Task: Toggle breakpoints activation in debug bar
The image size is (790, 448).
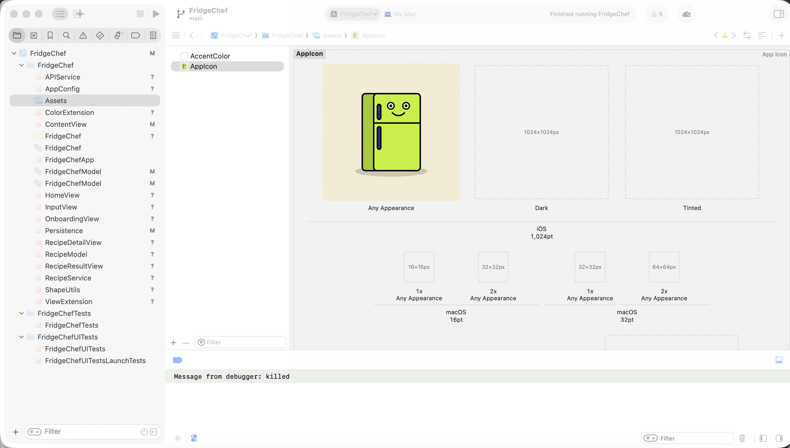Action: point(178,360)
